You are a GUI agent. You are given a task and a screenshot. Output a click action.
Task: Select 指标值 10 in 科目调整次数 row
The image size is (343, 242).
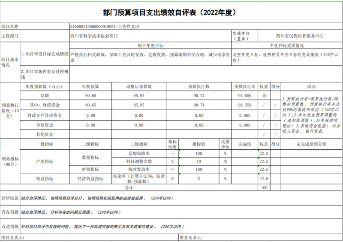click(x=199, y=161)
